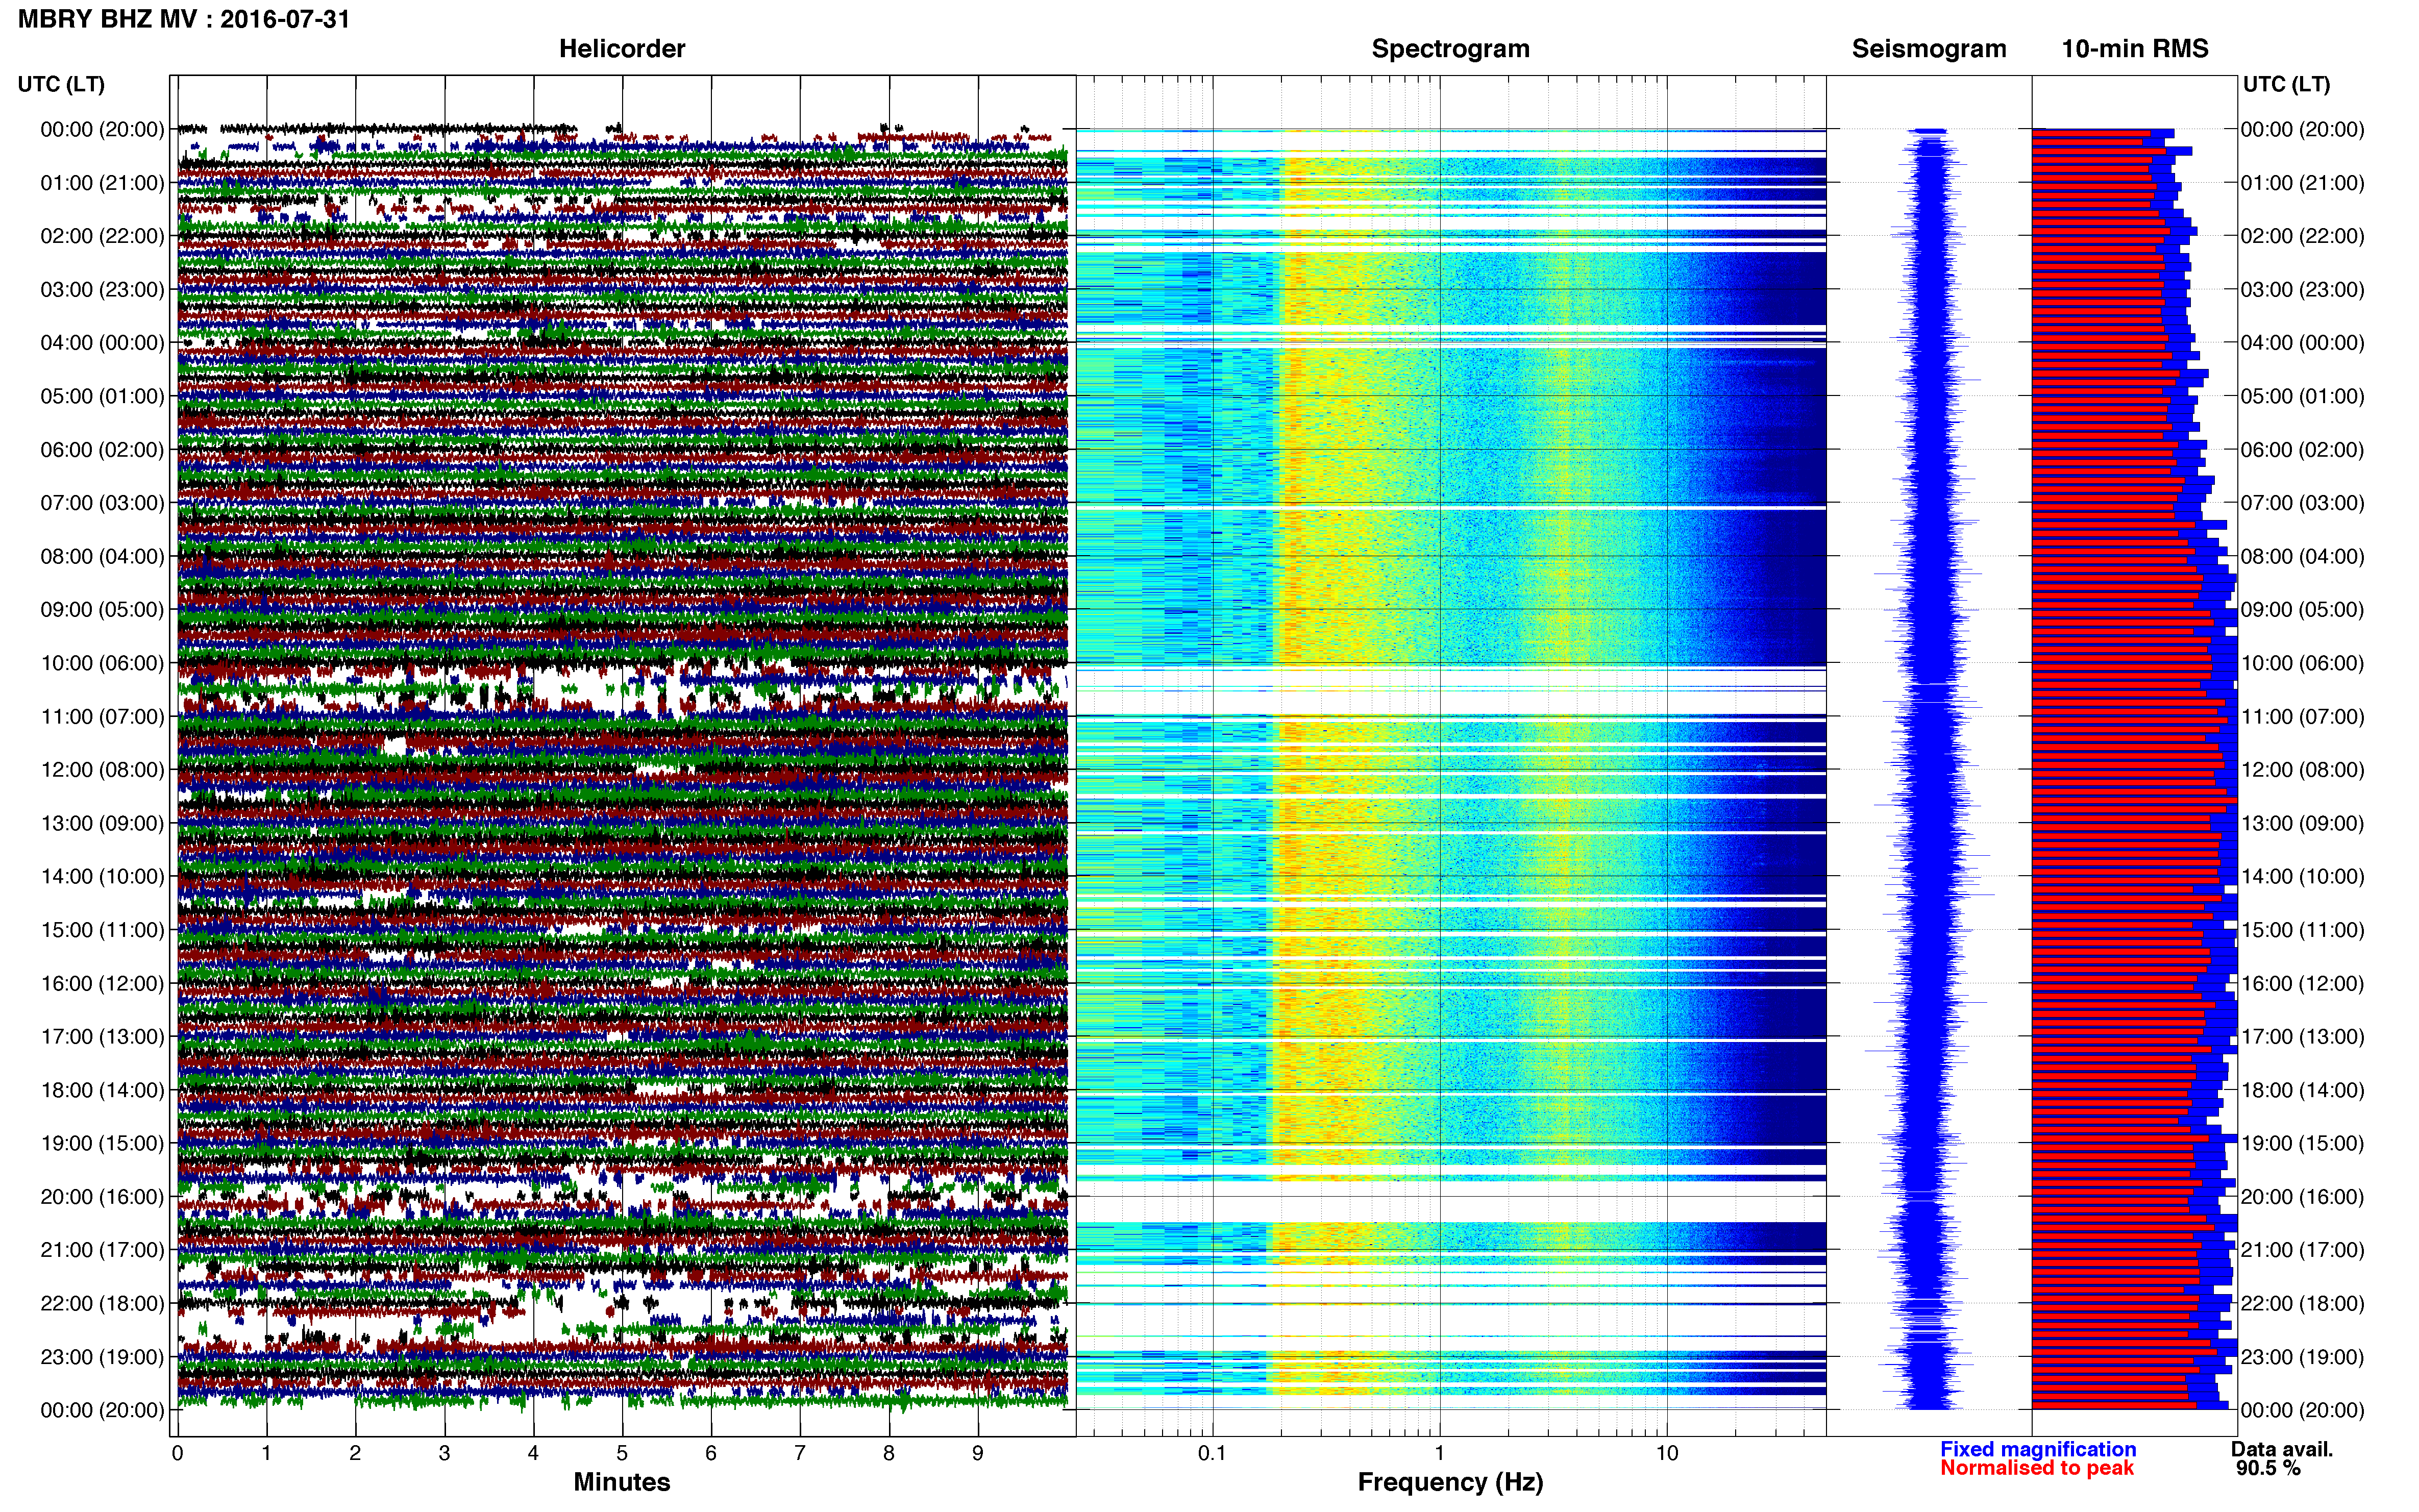The width and height of the screenshot is (2419, 1512).
Task: Click the left '20:00 (16:00)' time label
Action: 102,1197
